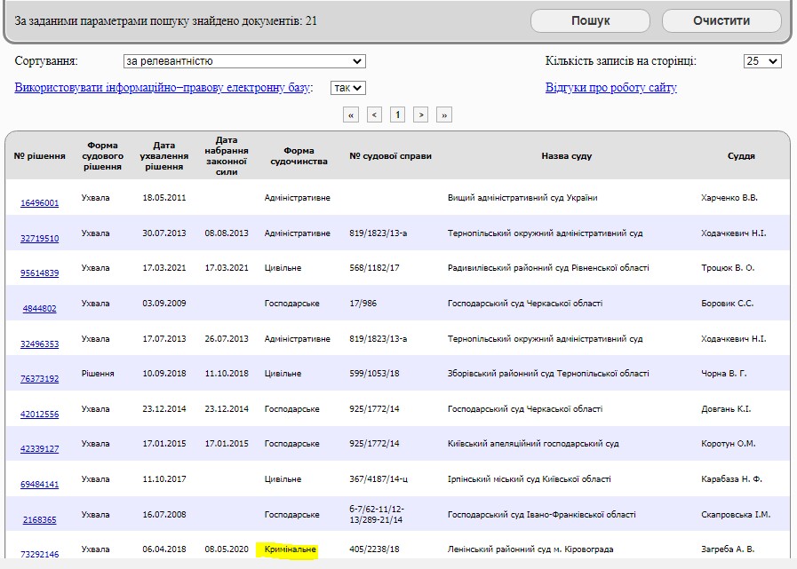The height and width of the screenshot is (569, 797).
Task: Go to previous page with < button
Action: click(x=375, y=115)
